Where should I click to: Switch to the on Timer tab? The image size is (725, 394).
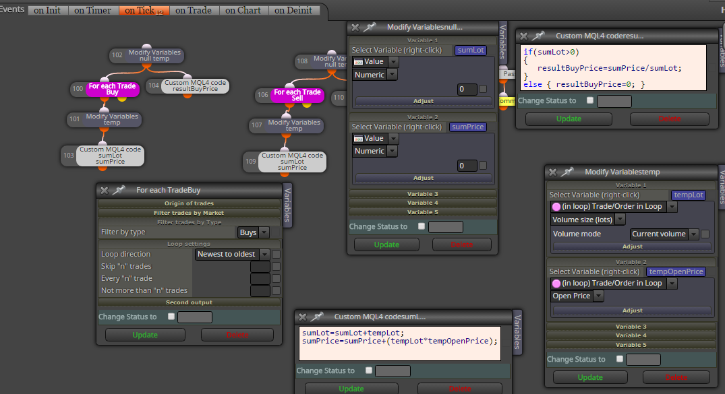coord(93,10)
